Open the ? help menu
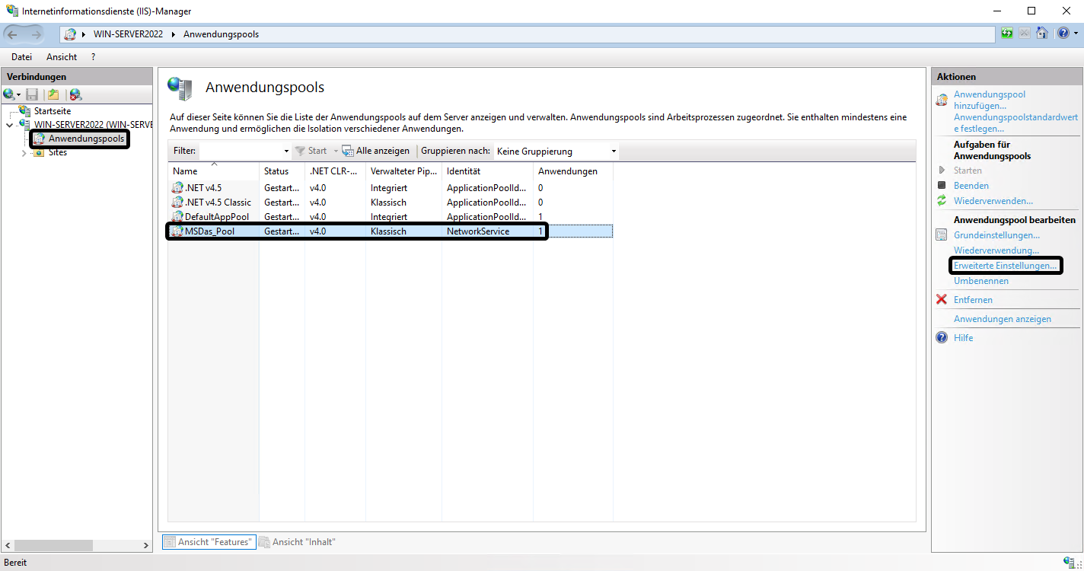Screen dimensions: 1084x571 tap(93, 57)
